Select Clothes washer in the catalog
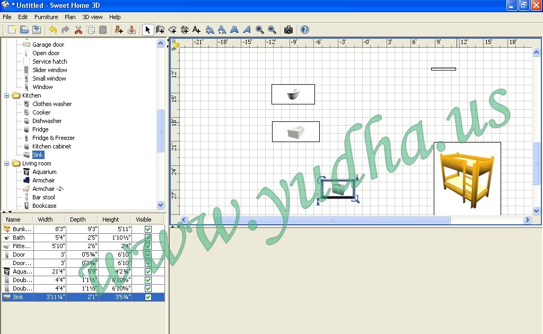Image resolution: width=543 pixels, height=334 pixels. [52, 104]
